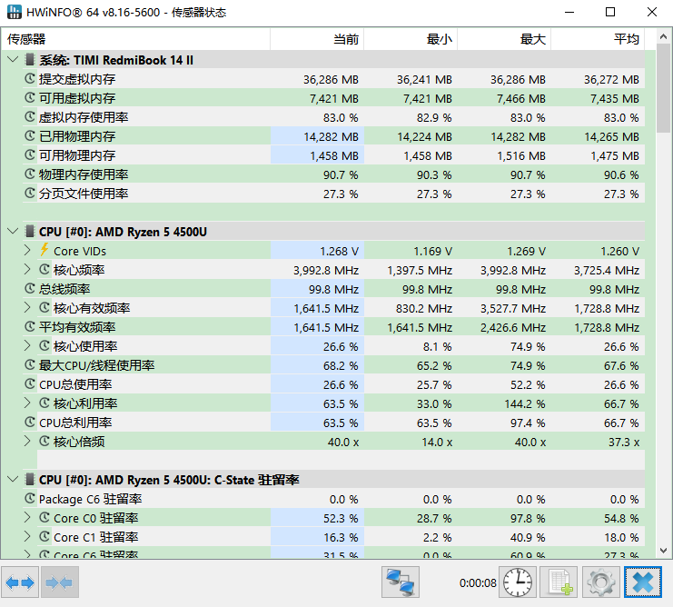Expand the 核心有效频率 row
Viewport: 673px width, 607px height.
click(27, 307)
